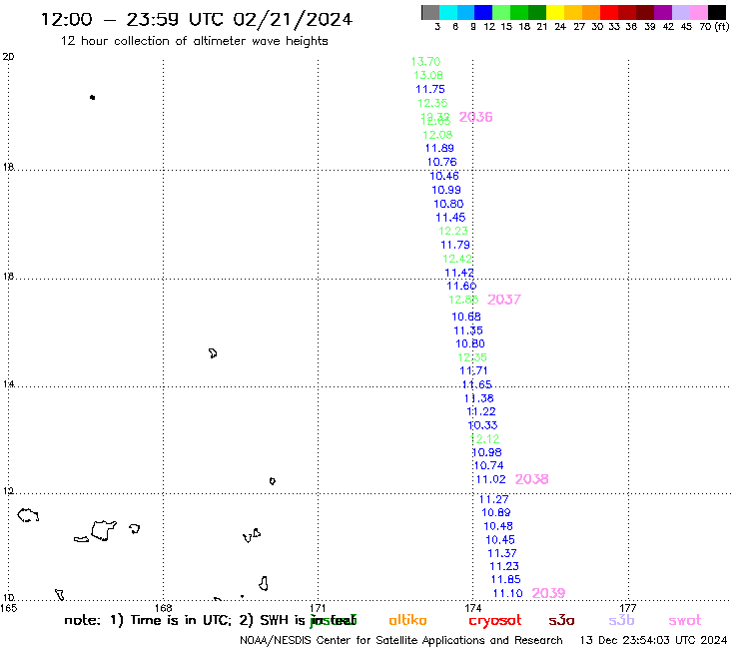This screenshot has height=649, width=739.
Task: Click the longitude axis label 177
Action: (628, 608)
